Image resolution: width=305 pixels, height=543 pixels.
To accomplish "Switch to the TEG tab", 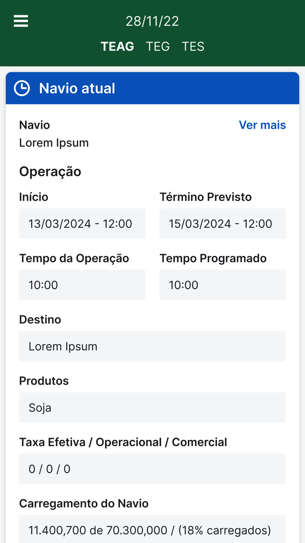I will coord(158,46).
